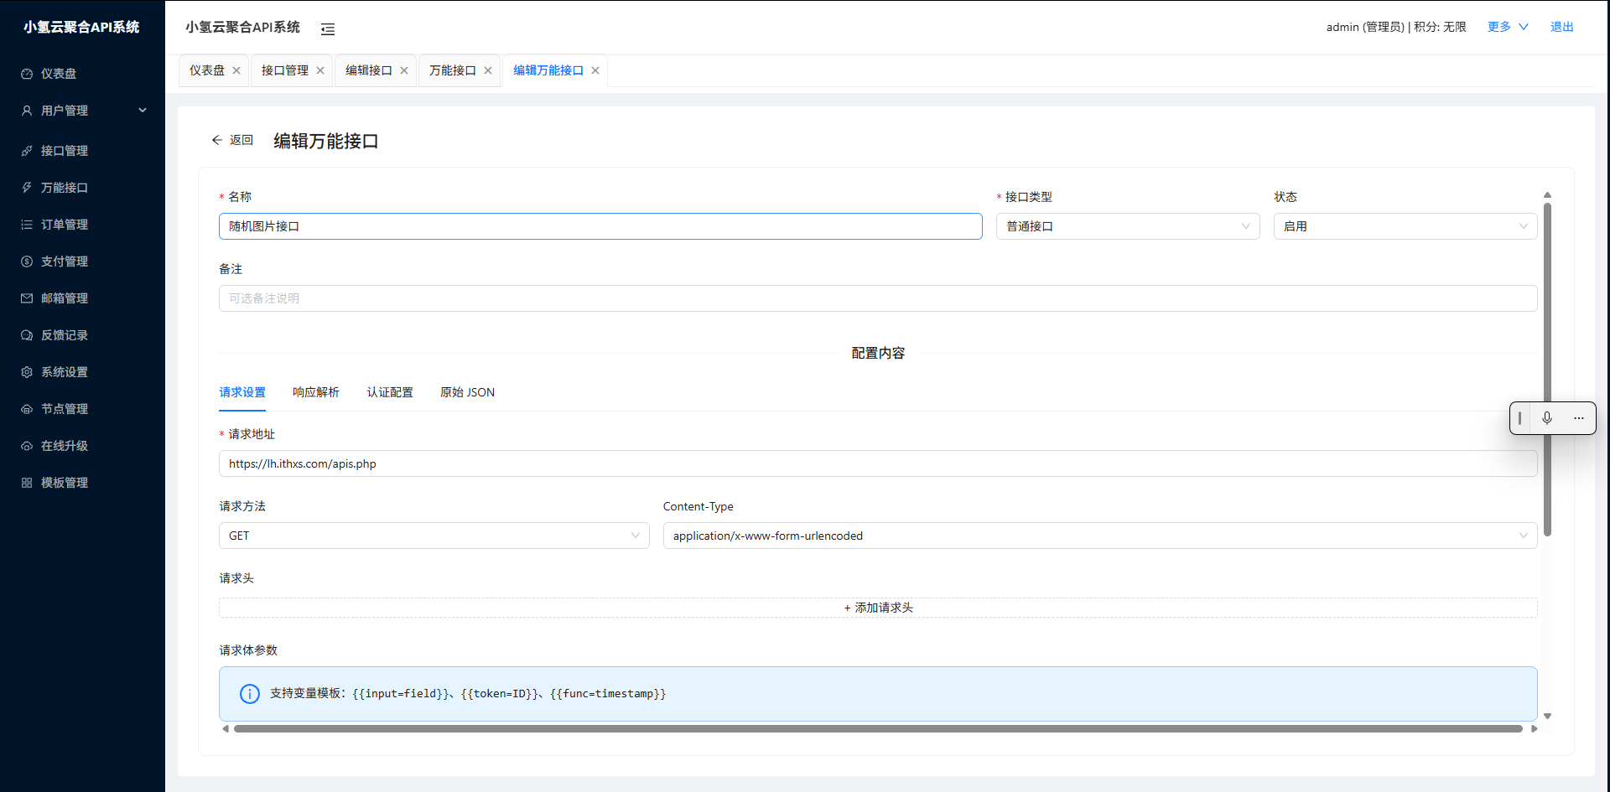
Task: Open the 状态 dropdown showing 启用
Action: click(x=1405, y=226)
